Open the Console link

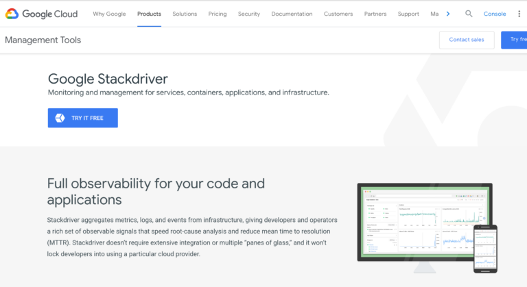[x=494, y=14]
